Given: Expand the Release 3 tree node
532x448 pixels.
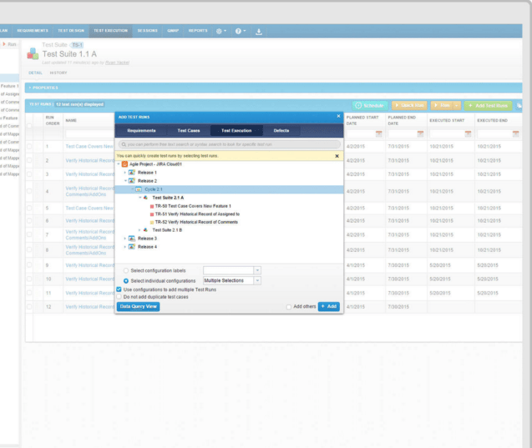Looking at the screenshot, I should pos(125,239).
